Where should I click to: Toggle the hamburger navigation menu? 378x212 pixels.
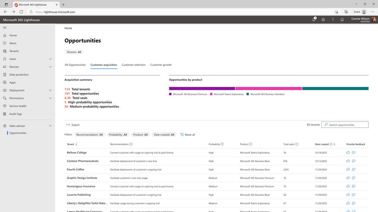(x=5, y=28)
